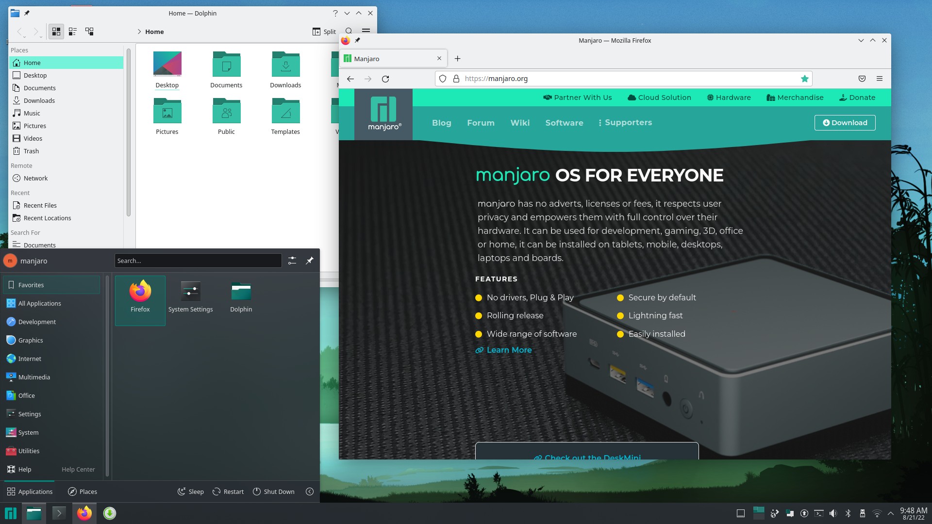Select Trash in Dolphin Places panel
932x524 pixels.
(67, 151)
